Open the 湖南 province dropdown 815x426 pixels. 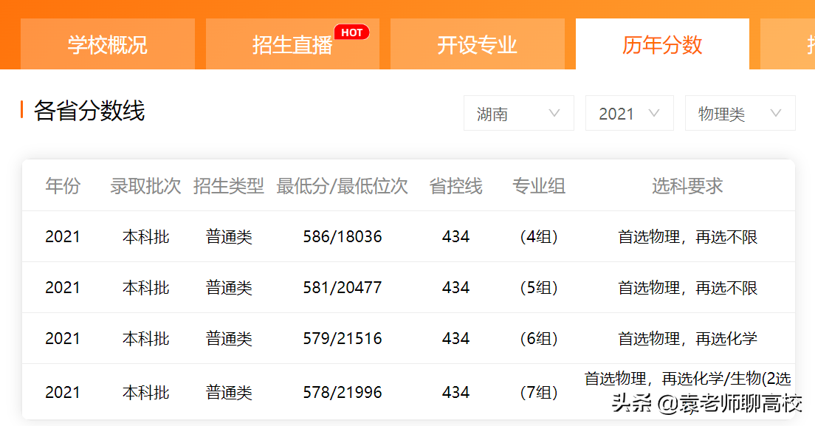[x=518, y=113]
